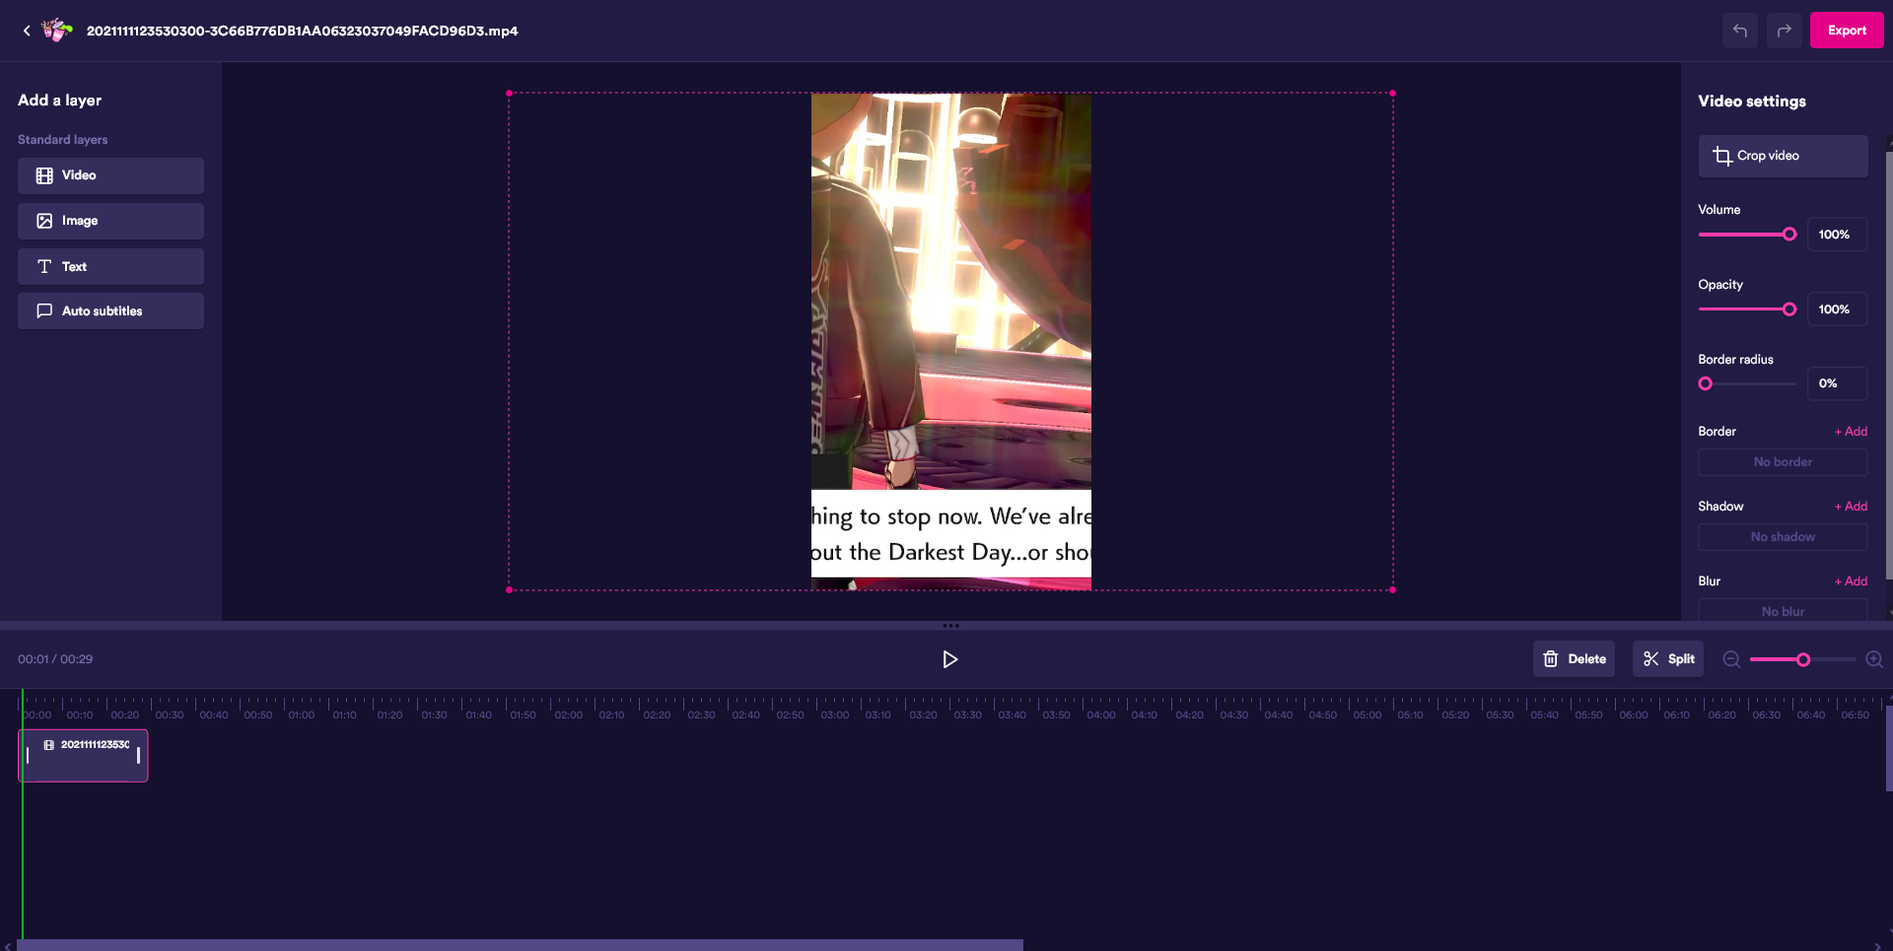Click the zoom in magnifier icon
The image size is (1893, 951).
click(x=1874, y=659)
